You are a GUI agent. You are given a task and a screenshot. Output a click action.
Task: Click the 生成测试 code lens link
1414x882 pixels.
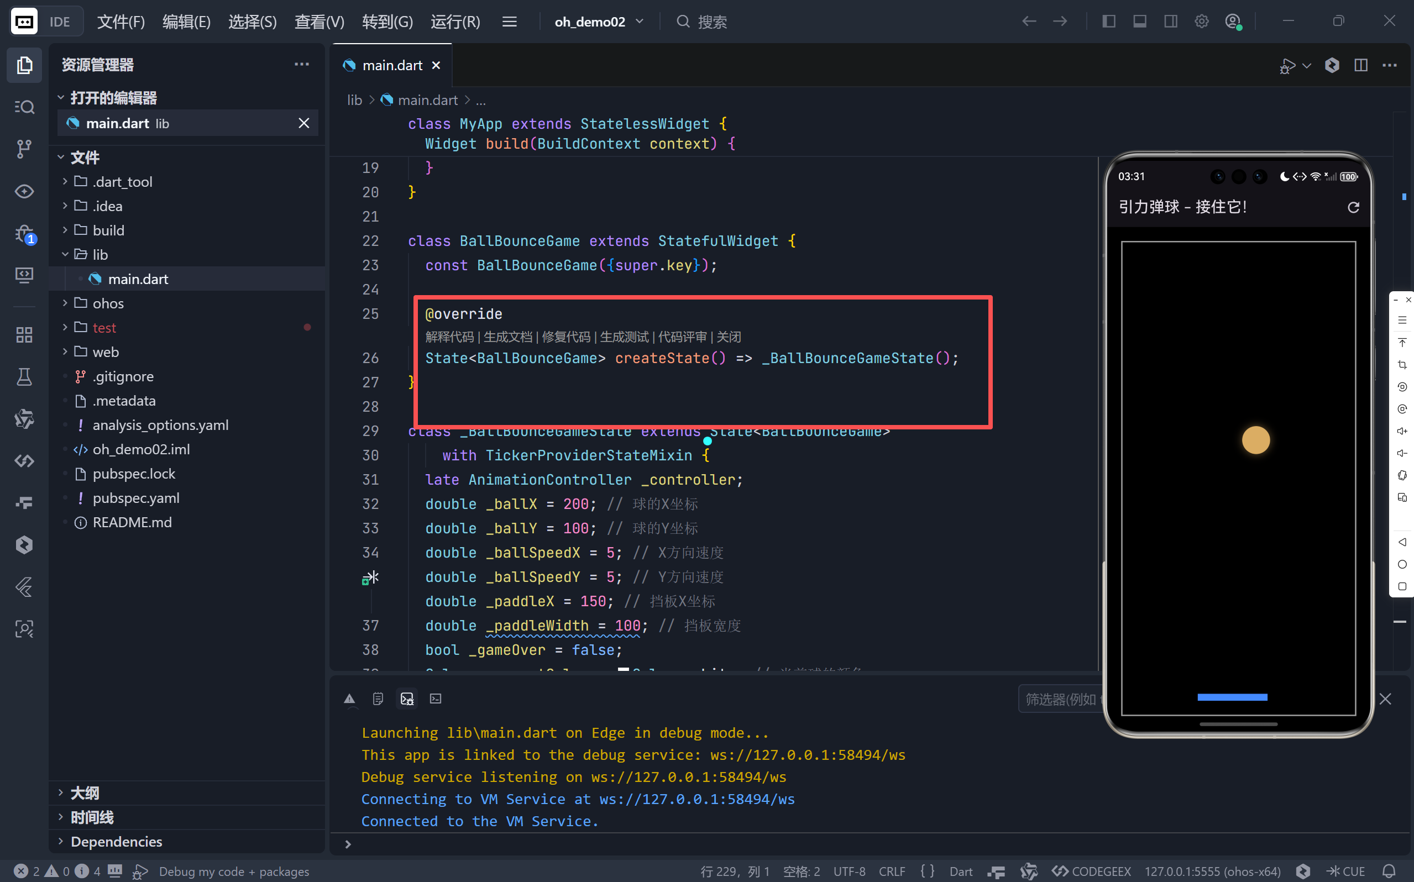[x=624, y=337]
